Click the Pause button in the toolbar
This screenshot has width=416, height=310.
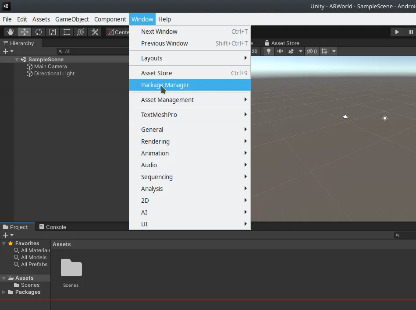click(411, 32)
